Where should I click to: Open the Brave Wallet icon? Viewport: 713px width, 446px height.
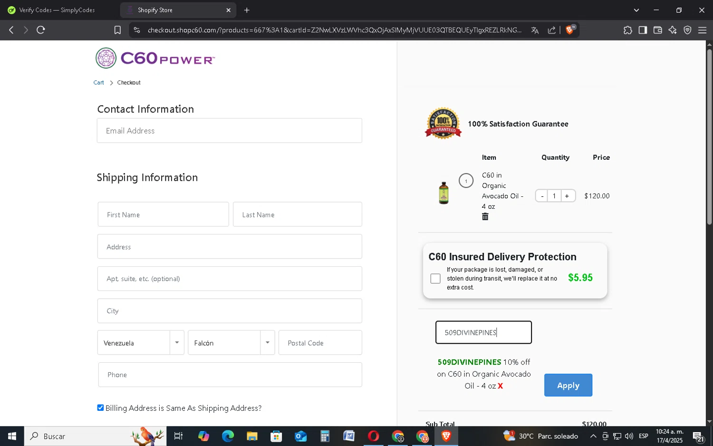[658, 30]
